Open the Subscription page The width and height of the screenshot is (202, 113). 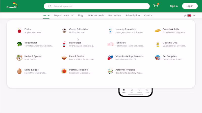133,15
